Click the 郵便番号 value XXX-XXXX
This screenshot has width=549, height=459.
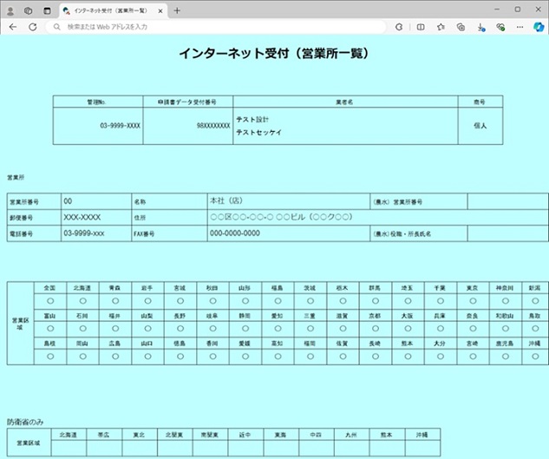pyautogui.click(x=82, y=217)
